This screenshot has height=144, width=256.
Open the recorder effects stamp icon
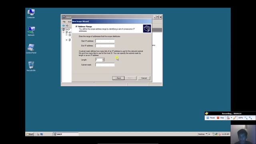(228, 118)
